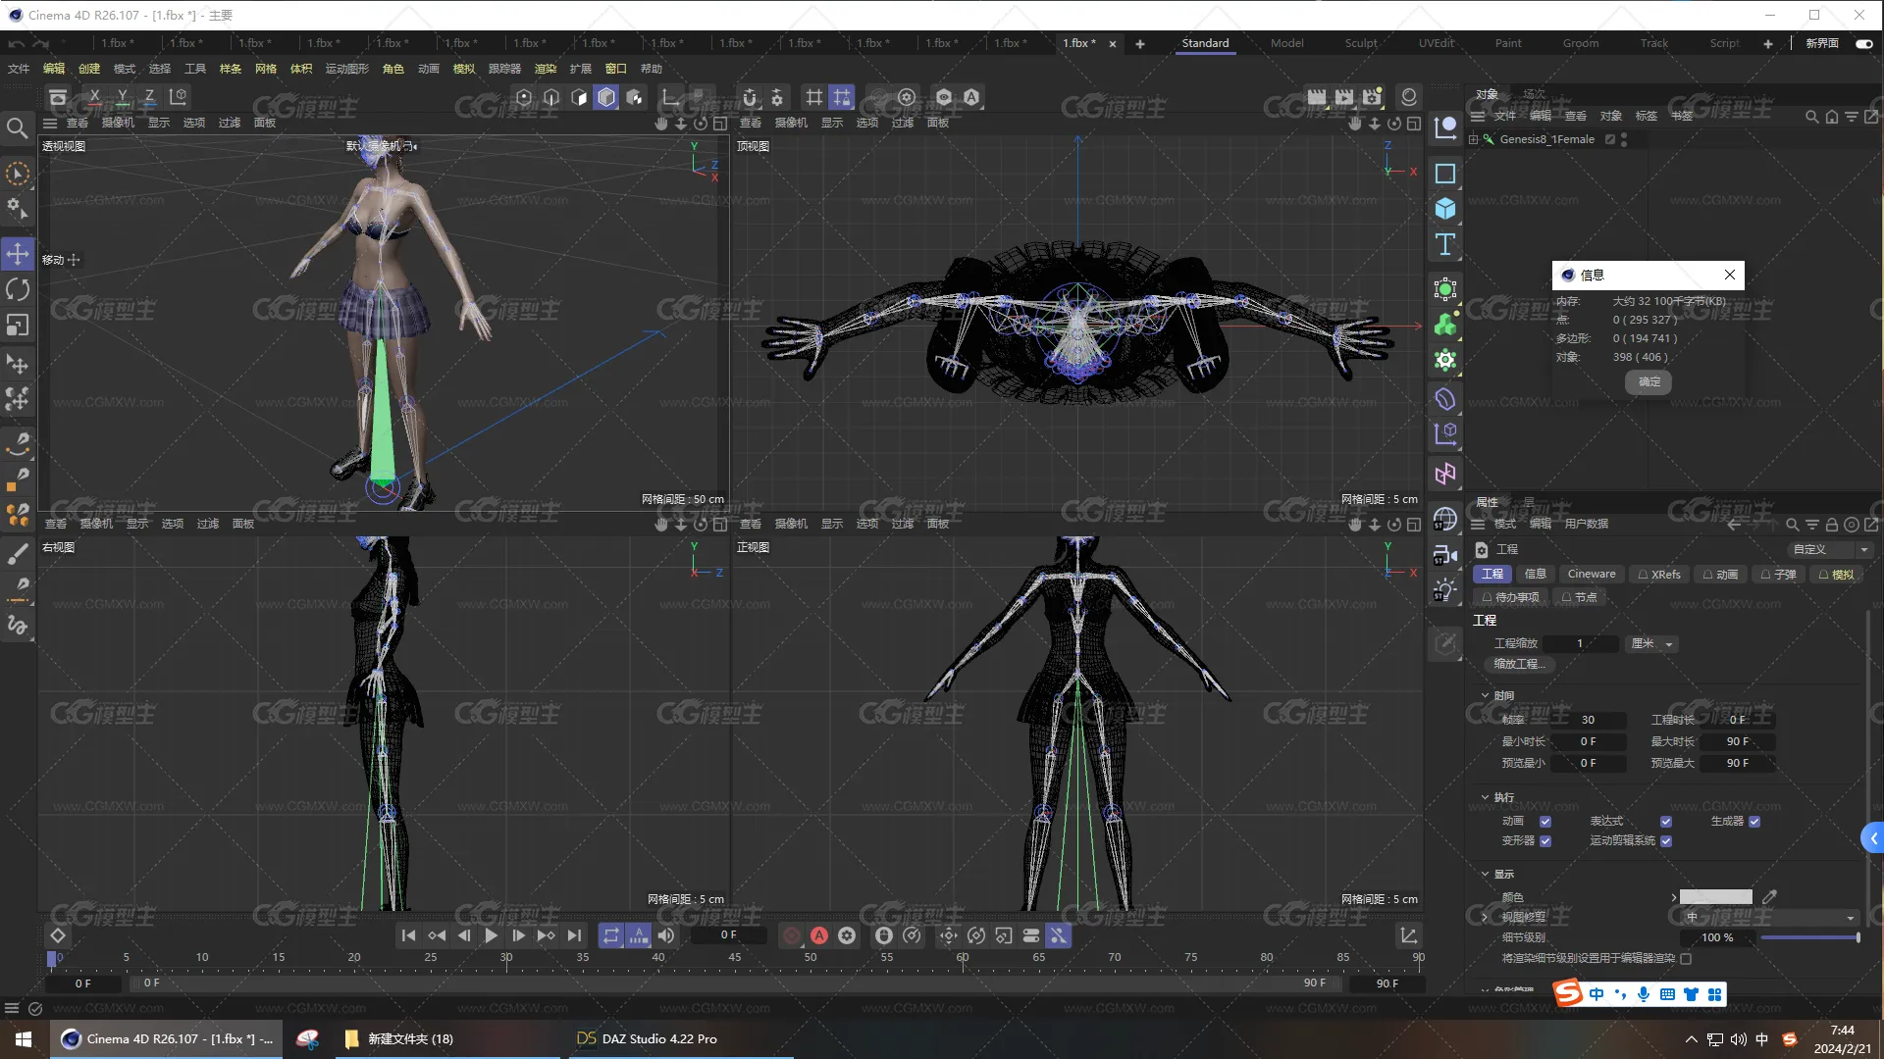This screenshot has width=1884, height=1059.
Task: Toggle timeline loop playback icon
Action: (x=611, y=935)
